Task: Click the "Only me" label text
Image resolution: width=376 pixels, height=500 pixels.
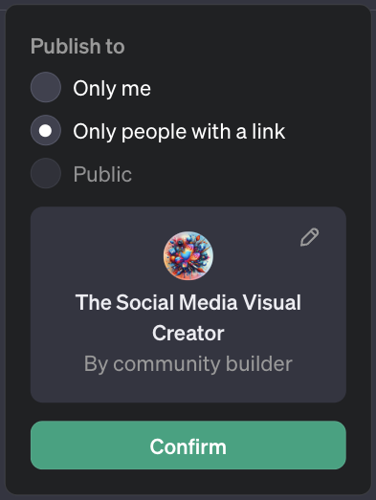Action: click(x=112, y=88)
